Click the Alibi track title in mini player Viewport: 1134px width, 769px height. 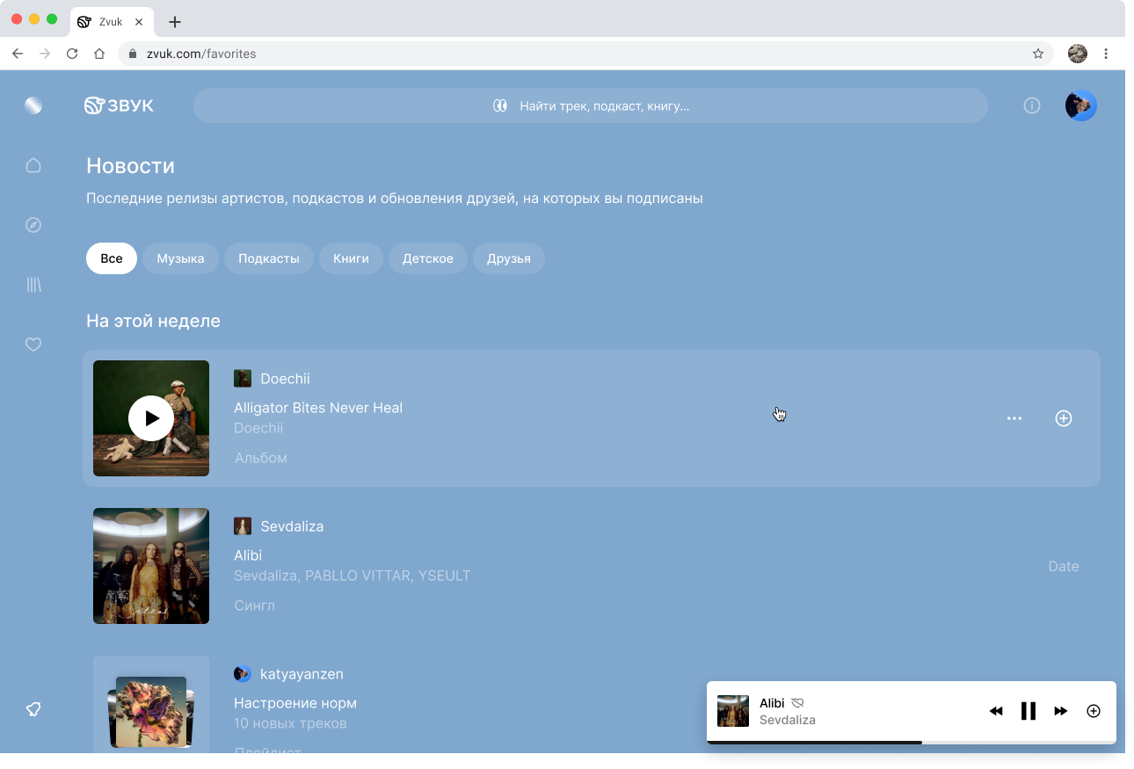click(x=772, y=703)
